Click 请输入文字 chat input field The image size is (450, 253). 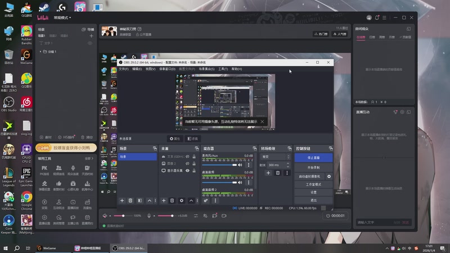[375, 222]
